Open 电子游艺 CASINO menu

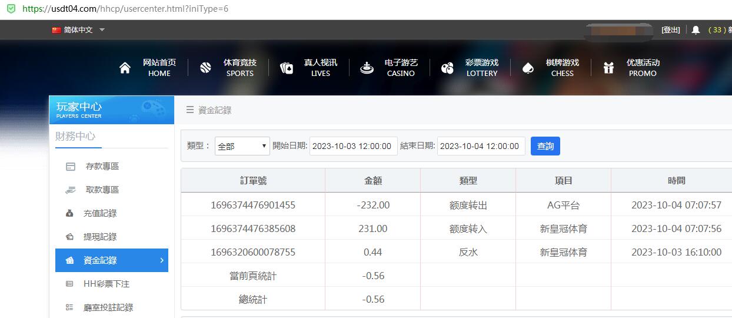pyautogui.click(x=401, y=68)
